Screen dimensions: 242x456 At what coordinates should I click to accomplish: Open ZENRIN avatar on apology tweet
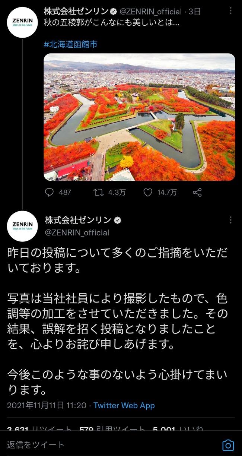pos(22,226)
